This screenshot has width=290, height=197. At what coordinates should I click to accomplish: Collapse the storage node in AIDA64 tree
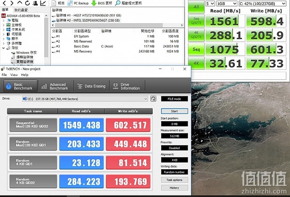pos(3,48)
